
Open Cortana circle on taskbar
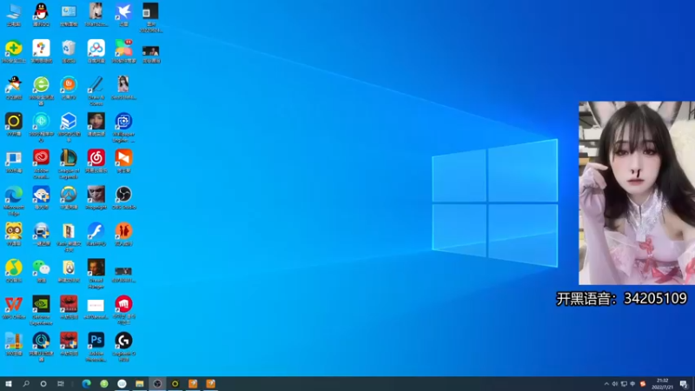coord(43,383)
